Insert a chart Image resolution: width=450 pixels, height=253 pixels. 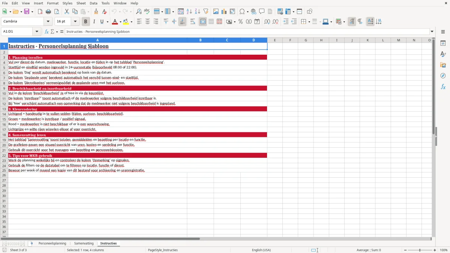(224, 12)
